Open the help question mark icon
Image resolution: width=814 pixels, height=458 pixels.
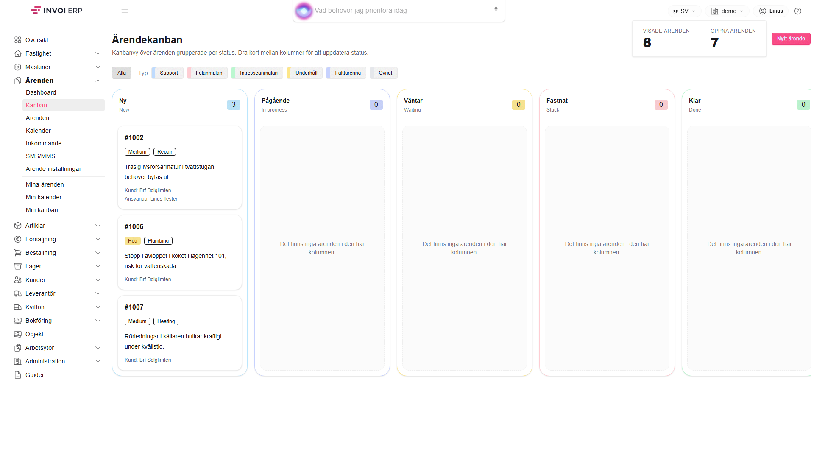(x=798, y=11)
